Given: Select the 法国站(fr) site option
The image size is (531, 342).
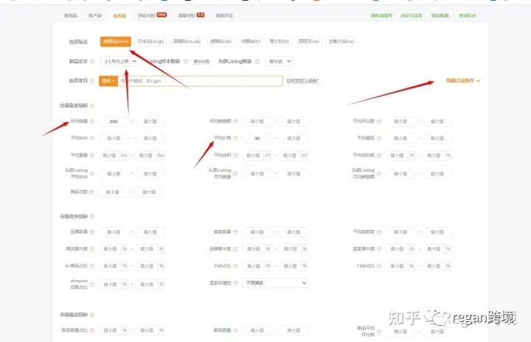Looking at the screenshot, I should click(251, 41).
